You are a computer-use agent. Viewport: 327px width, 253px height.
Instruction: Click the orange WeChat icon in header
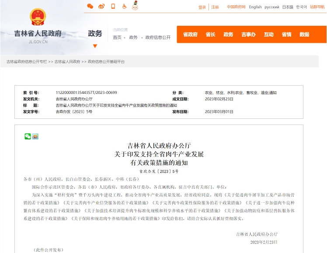click(x=90, y=6)
